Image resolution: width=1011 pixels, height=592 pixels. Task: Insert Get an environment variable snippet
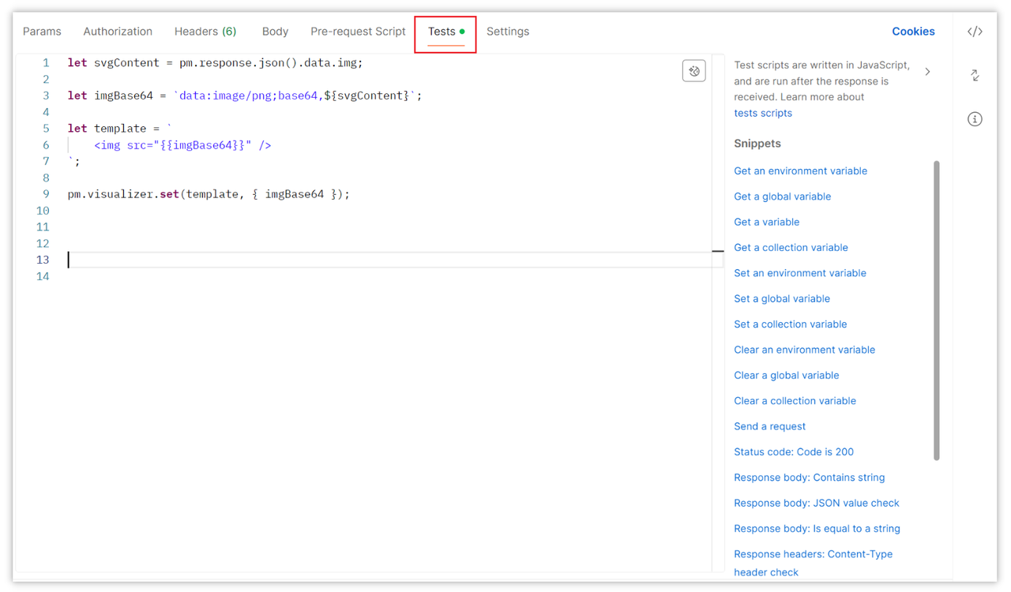[x=800, y=170]
